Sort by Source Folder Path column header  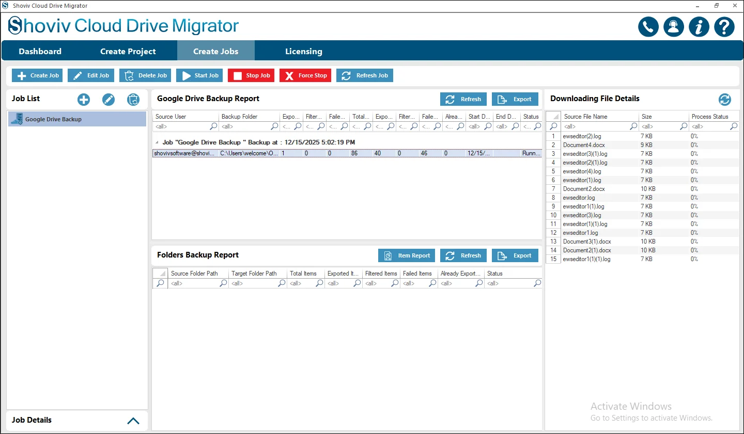click(198, 274)
